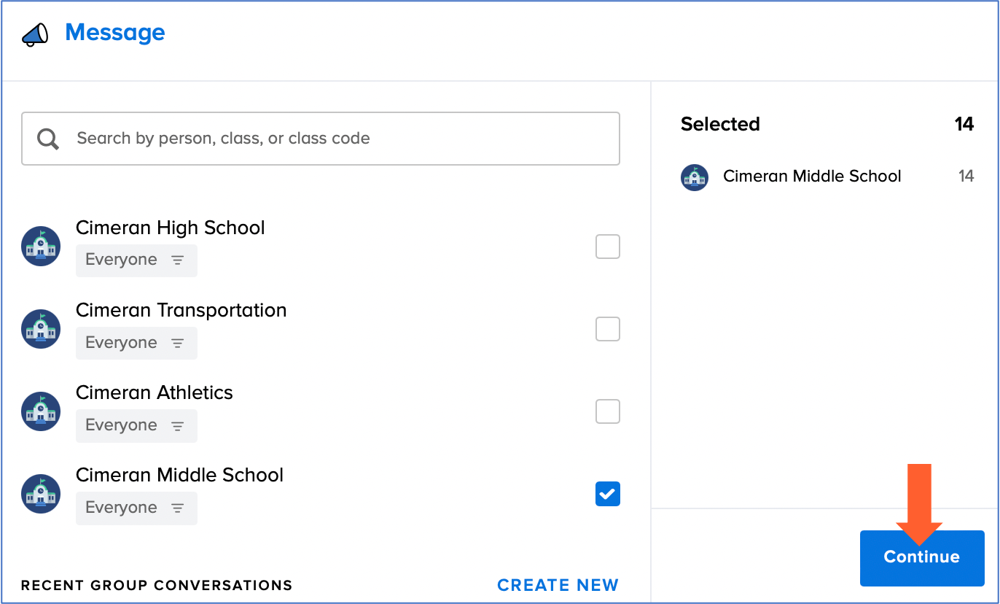Click the megaphone Message icon
This screenshot has width=1000, height=604.
35,34
